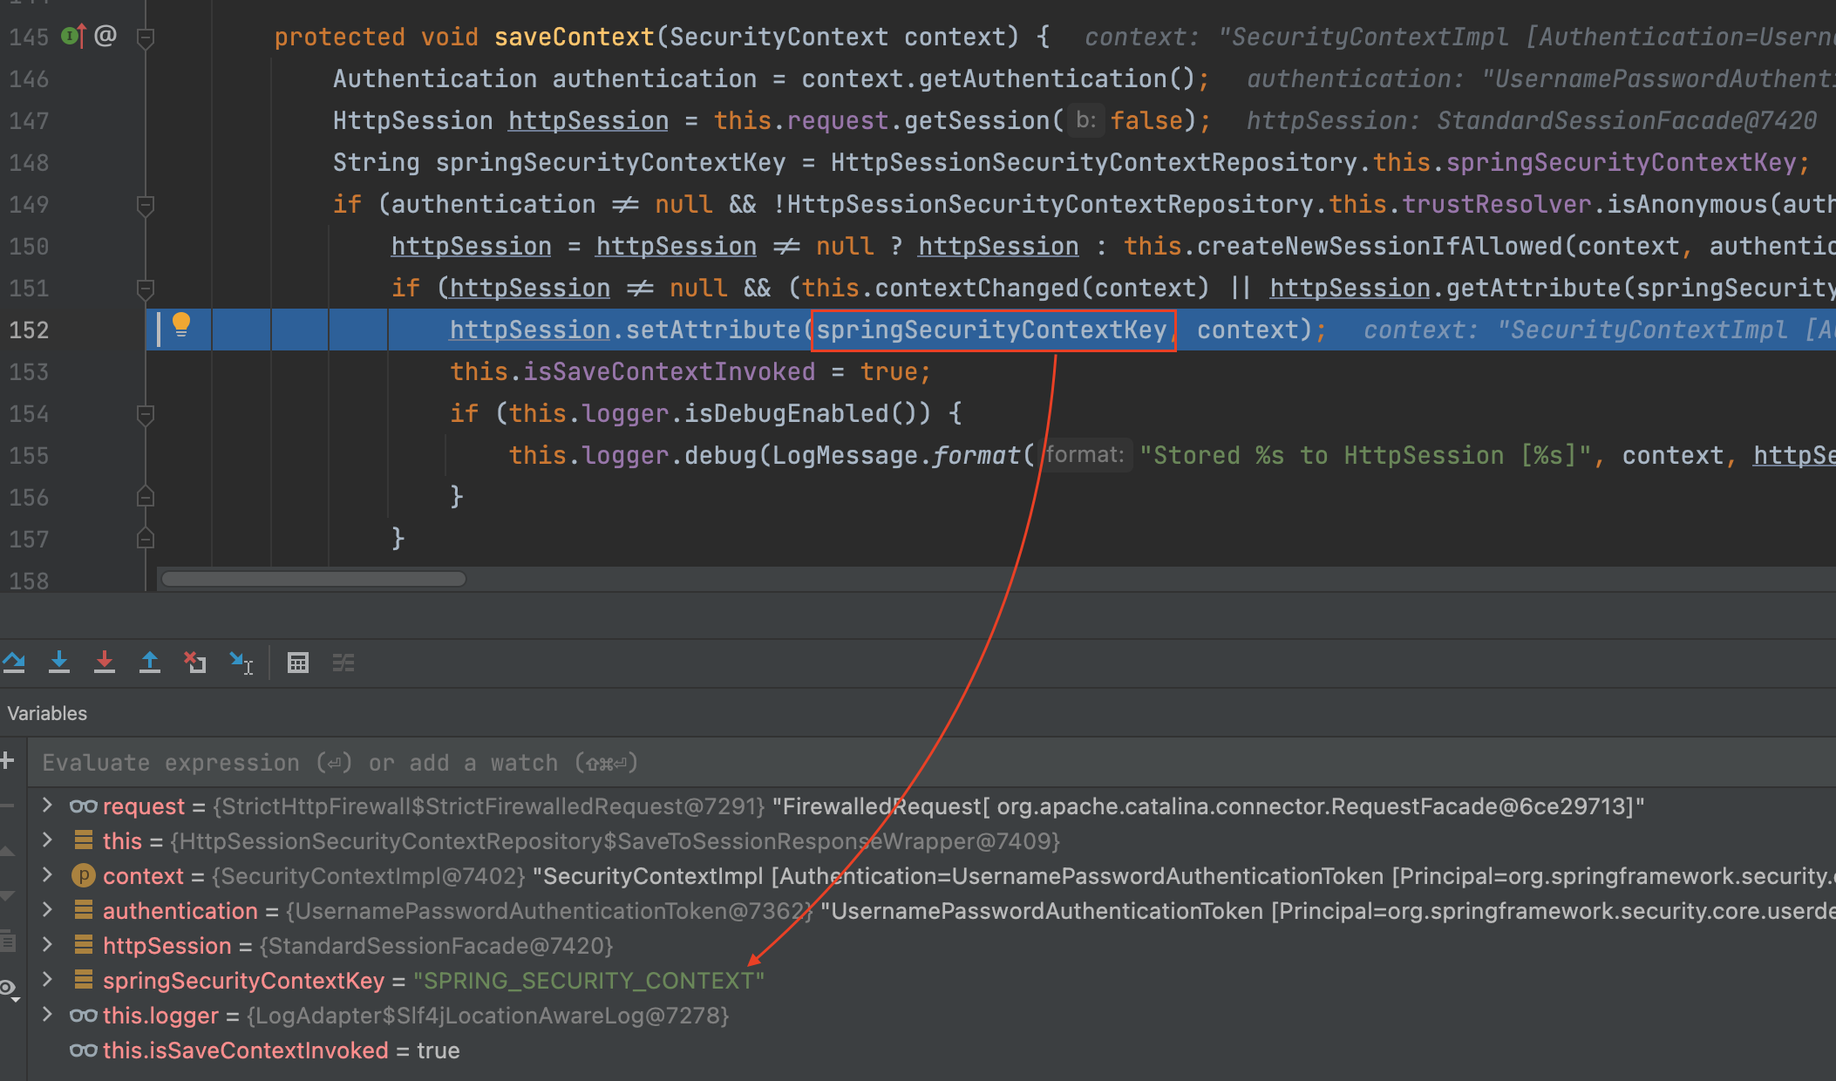Click the New Watch plus icon

(x=7, y=761)
